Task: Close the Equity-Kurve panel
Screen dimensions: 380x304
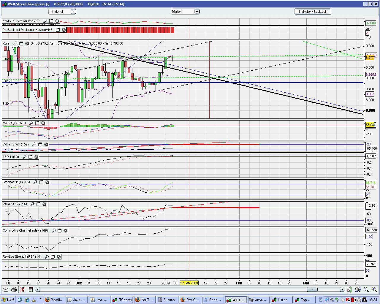Action: [x=57, y=21]
